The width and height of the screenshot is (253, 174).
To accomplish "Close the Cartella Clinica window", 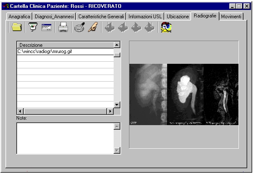I will click(x=247, y=6).
